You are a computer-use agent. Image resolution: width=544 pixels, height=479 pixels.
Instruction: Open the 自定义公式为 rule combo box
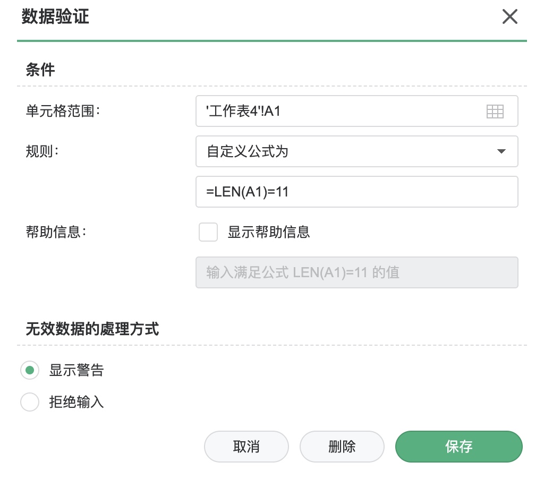pyautogui.click(x=356, y=151)
